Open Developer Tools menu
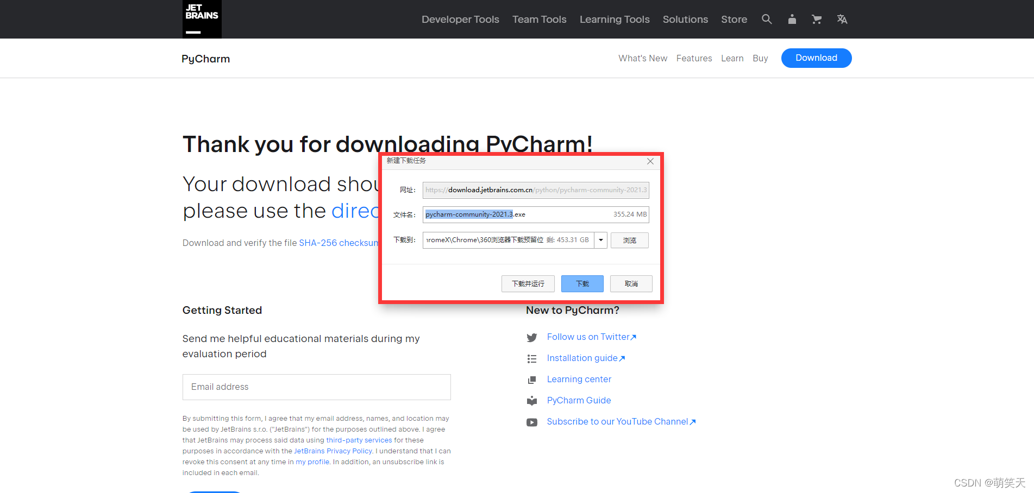This screenshot has width=1034, height=493. [460, 20]
